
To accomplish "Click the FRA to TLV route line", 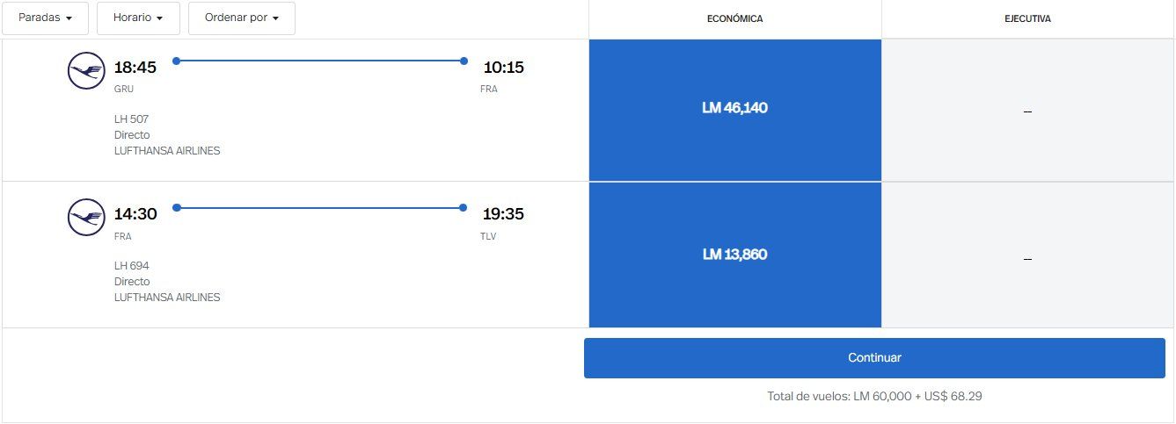I will 320,207.
